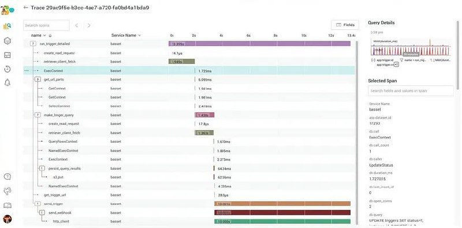Open the datasets cube icon in sidebar
This screenshot has width=462, height=228.
[8, 40]
